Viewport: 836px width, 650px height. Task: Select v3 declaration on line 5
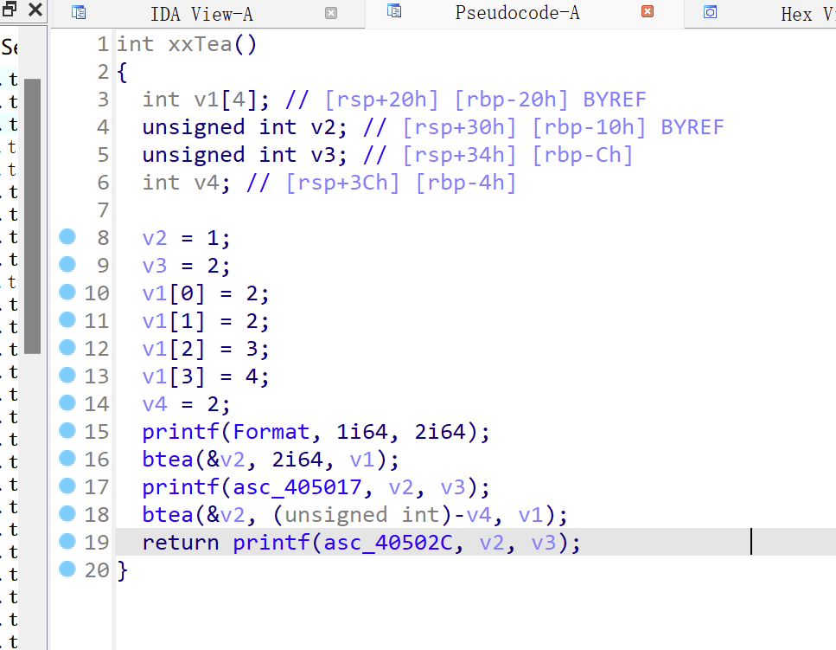coord(245,155)
